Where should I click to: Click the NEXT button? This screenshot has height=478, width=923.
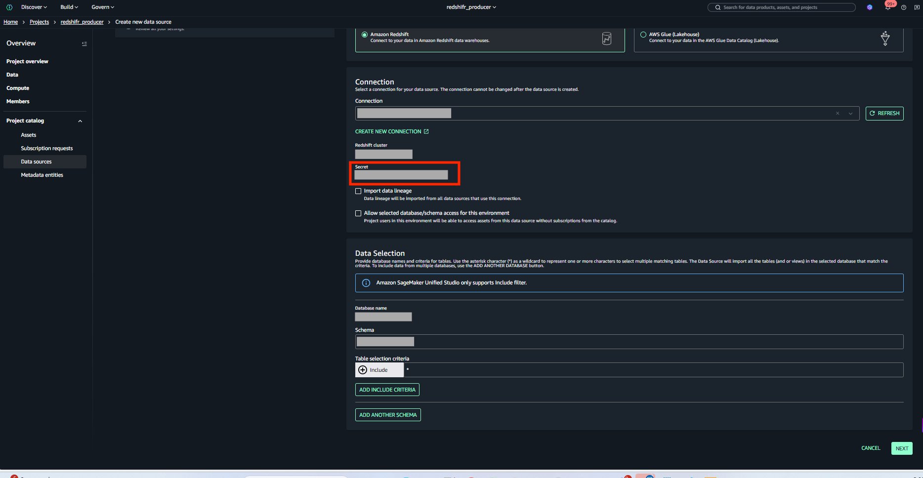tap(902, 448)
